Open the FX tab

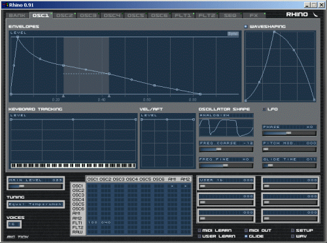pos(254,16)
